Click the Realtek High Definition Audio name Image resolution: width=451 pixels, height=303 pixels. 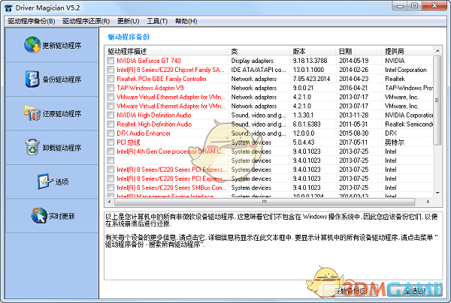[x=154, y=124]
